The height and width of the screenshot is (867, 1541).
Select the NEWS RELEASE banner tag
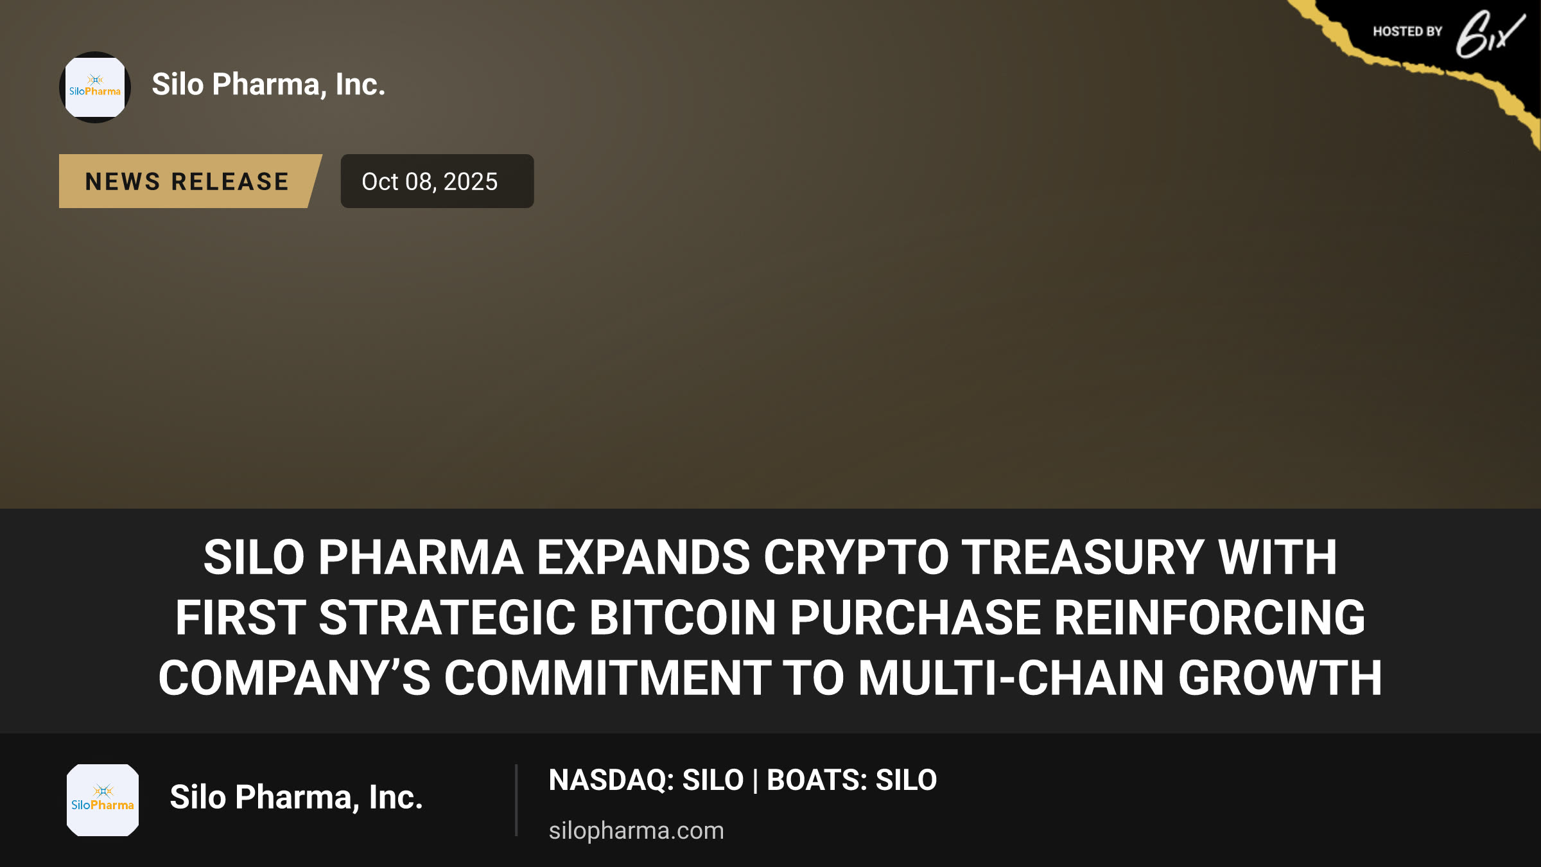click(190, 181)
